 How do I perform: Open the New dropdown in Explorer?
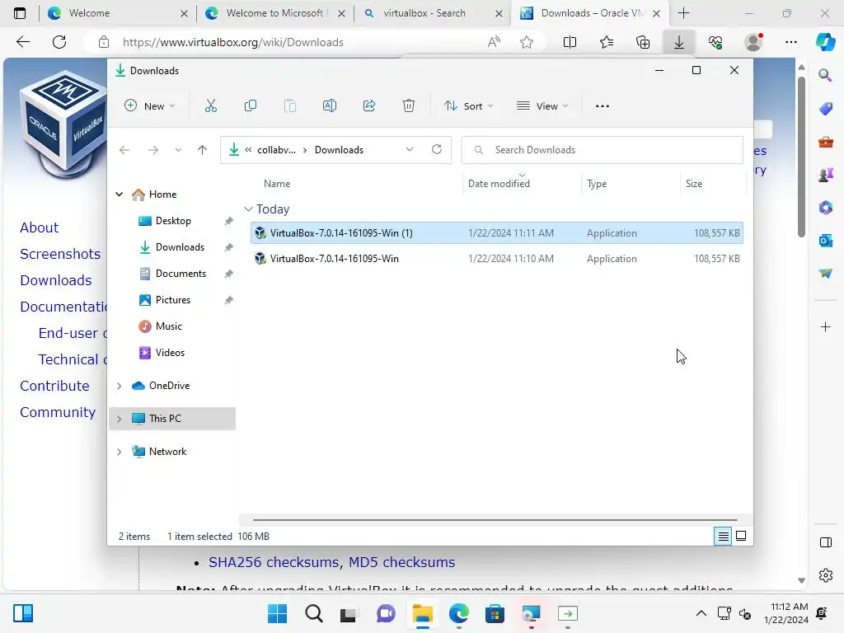[x=150, y=106]
